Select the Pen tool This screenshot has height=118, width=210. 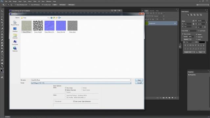(x=2, y=52)
